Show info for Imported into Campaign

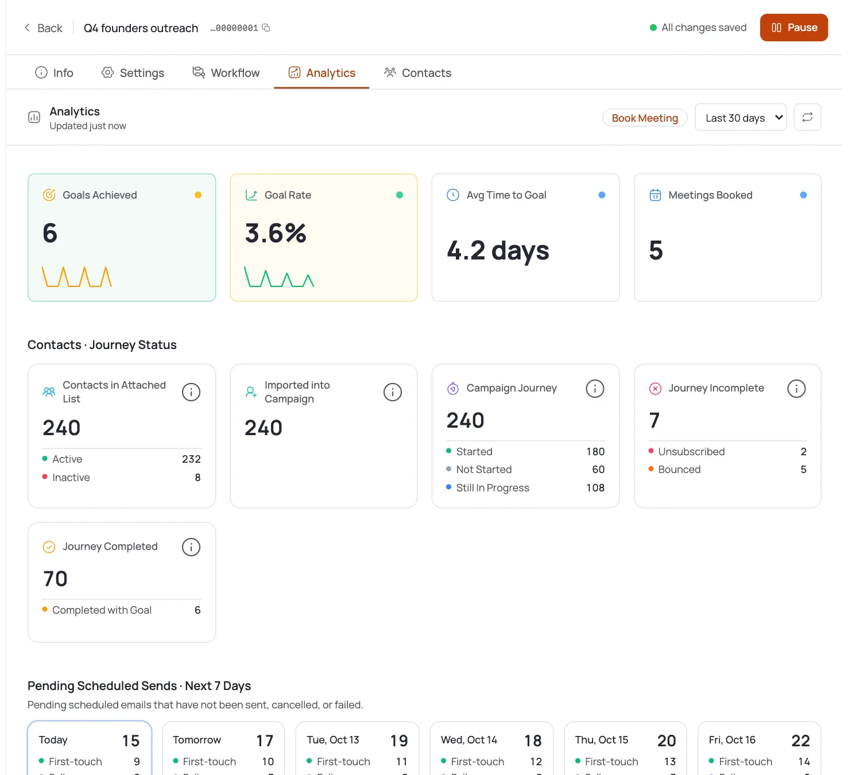(393, 392)
